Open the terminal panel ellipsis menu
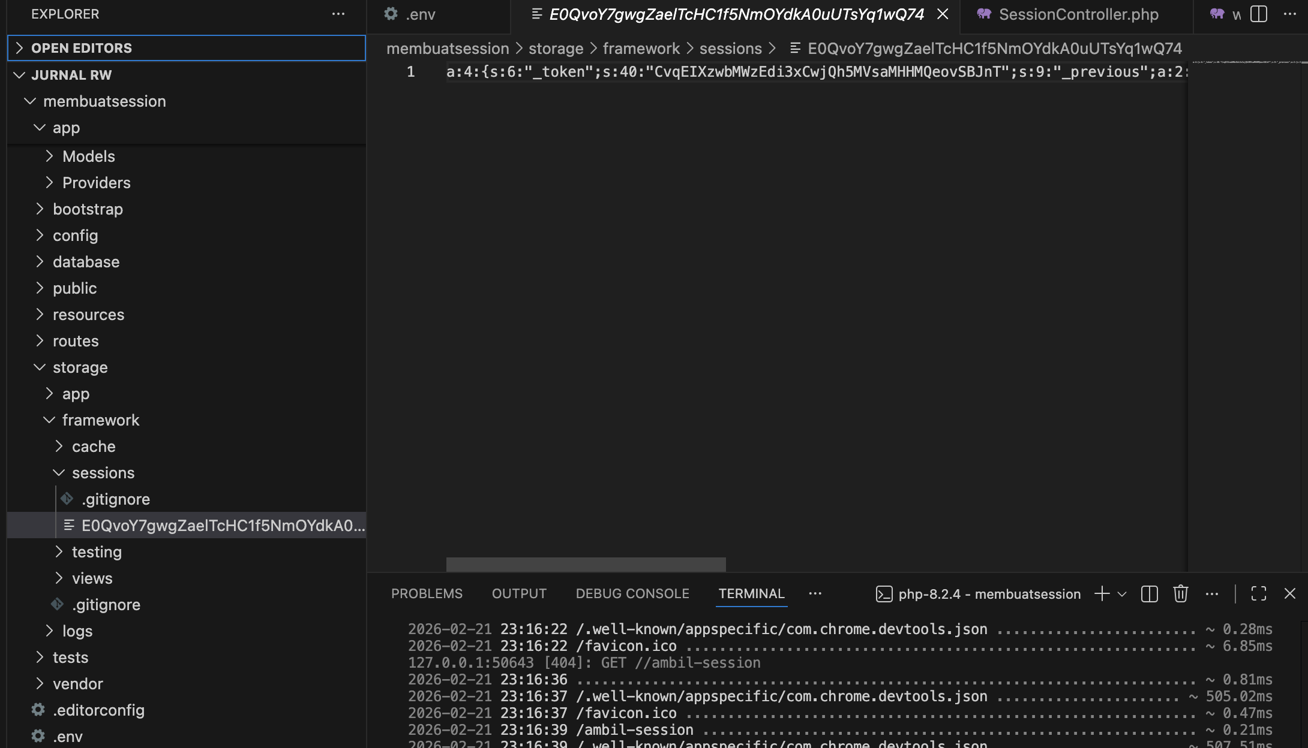This screenshot has width=1308, height=748. click(x=1211, y=593)
